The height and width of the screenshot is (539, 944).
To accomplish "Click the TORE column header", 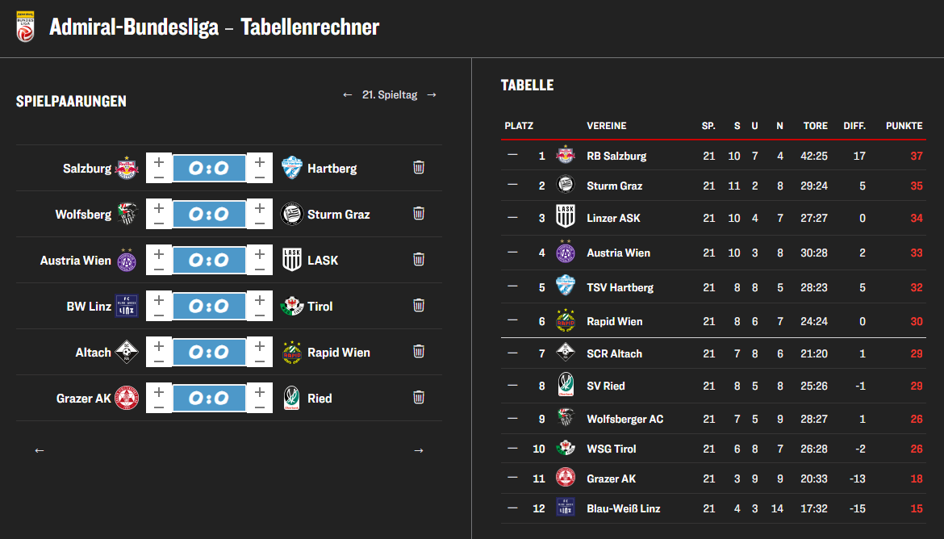I will (x=815, y=126).
